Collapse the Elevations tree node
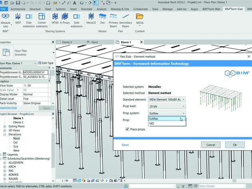Image resolution: width=252 pixels, height=189 pixels. point(5,134)
